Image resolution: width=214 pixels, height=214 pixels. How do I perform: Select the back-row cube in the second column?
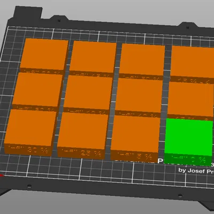point(93,59)
